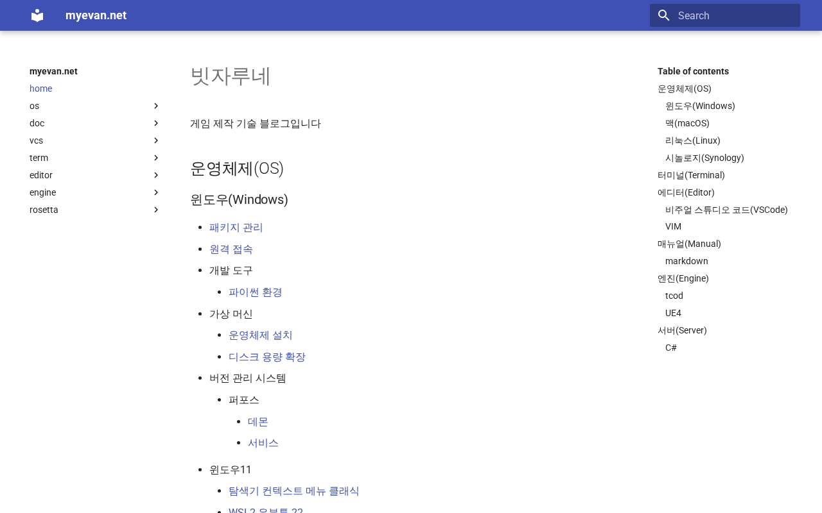The height and width of the screenshot is (513, 822).
Task: Jump to 비주얼 스튜디오 코드(VSCode) section
Action: pos(726,210)
